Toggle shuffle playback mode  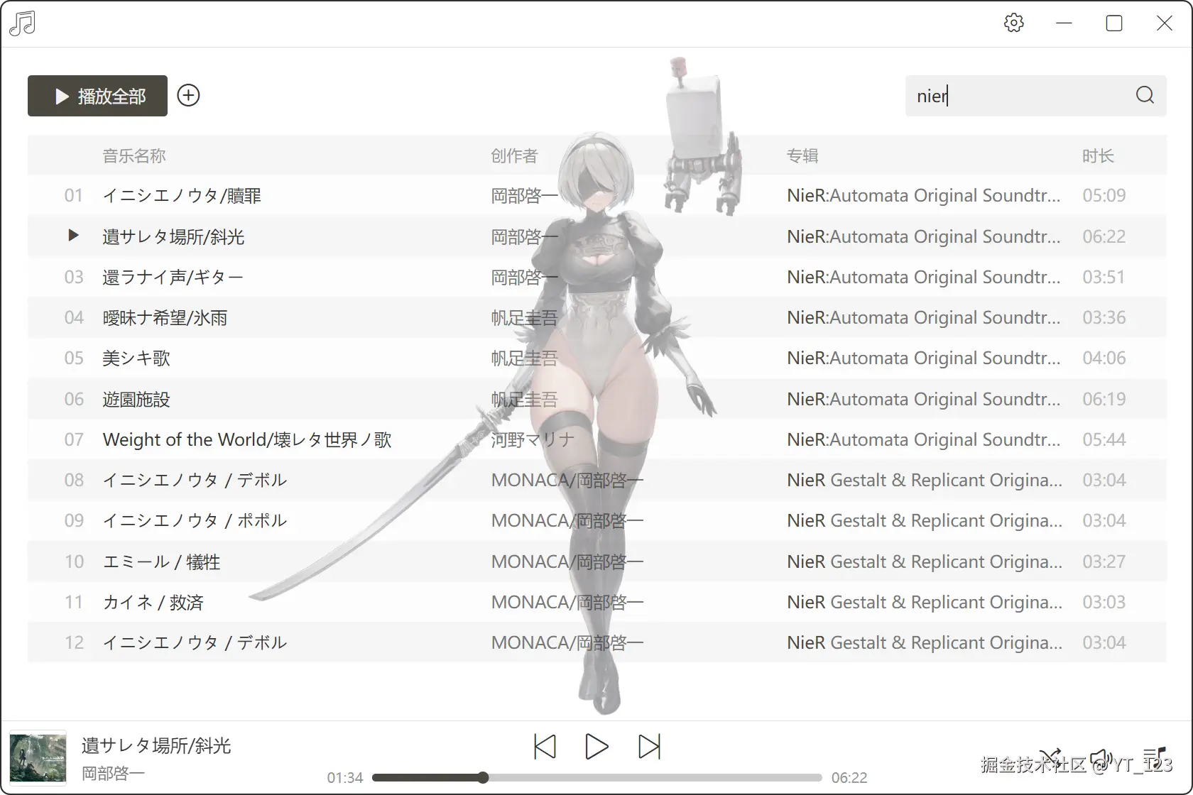coord(1051,758)
